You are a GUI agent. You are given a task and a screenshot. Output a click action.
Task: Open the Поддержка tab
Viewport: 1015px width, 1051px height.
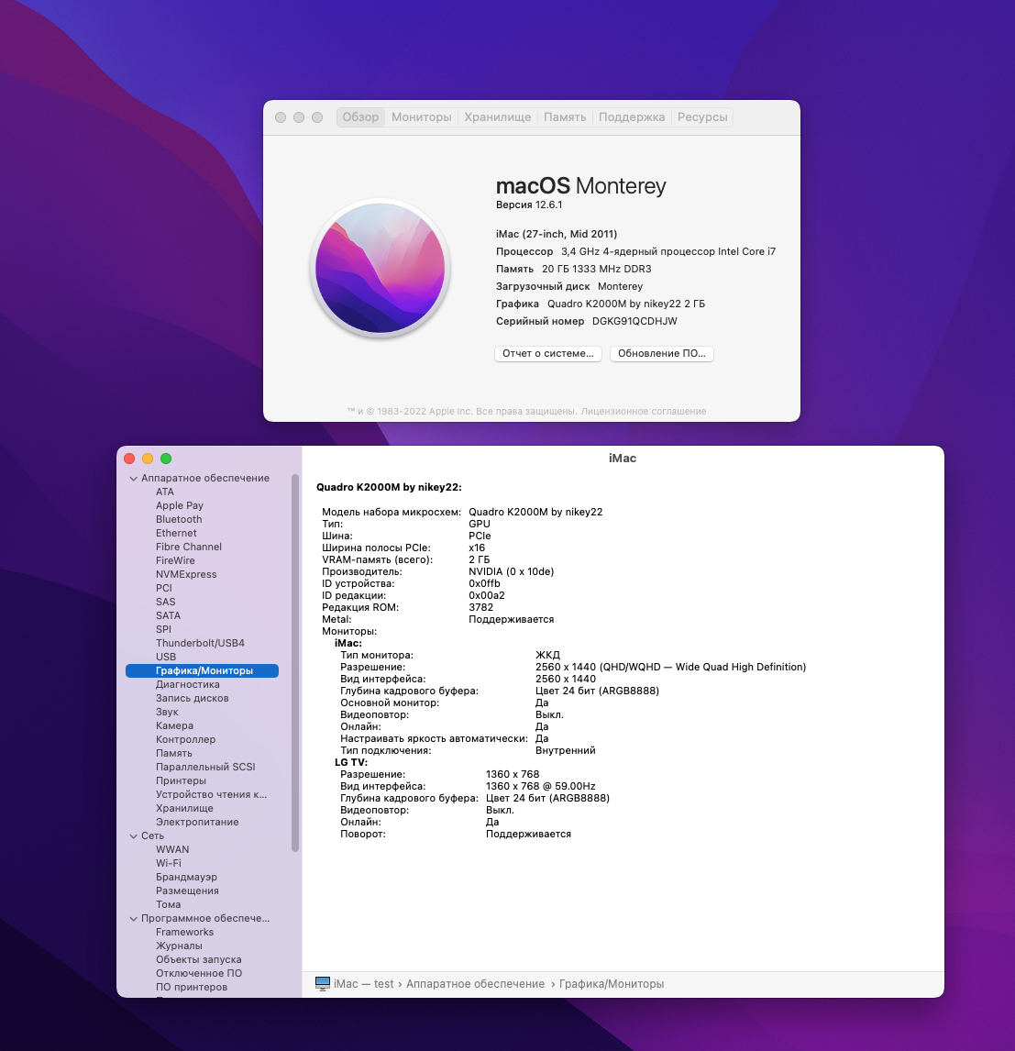632,117
